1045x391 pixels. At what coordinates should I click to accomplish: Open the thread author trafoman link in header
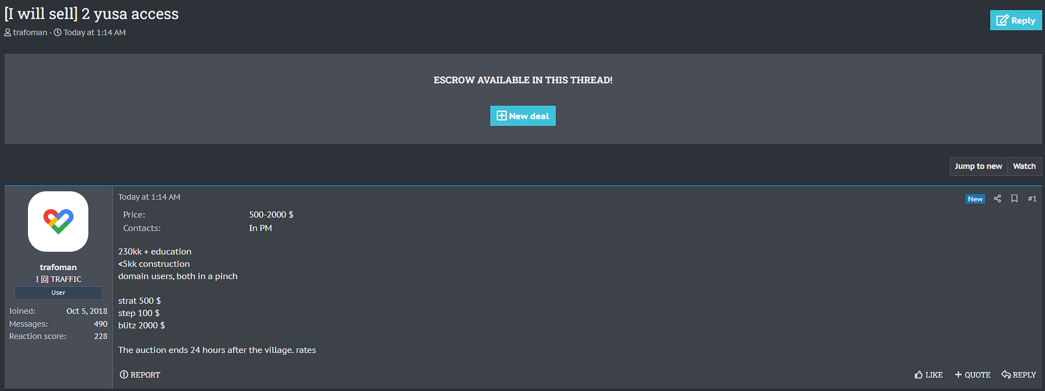click(x=30, y=32)
